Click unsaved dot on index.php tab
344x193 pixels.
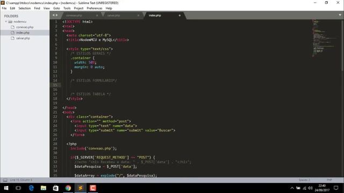[180, 16]
